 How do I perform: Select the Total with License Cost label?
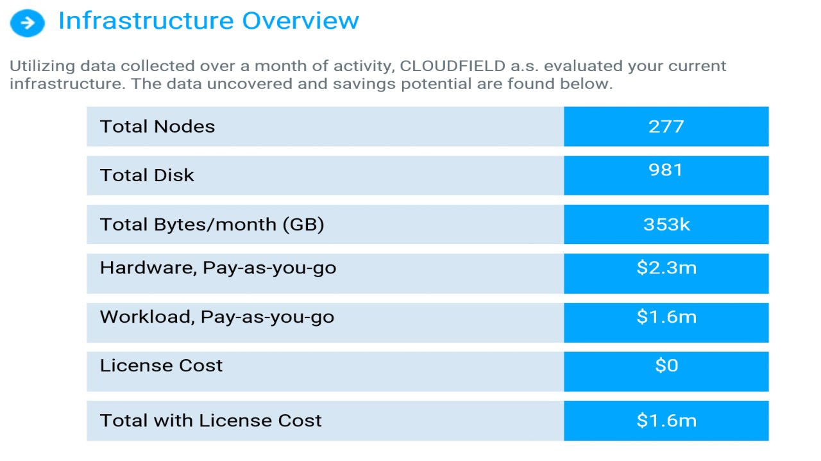pos(210,421)
